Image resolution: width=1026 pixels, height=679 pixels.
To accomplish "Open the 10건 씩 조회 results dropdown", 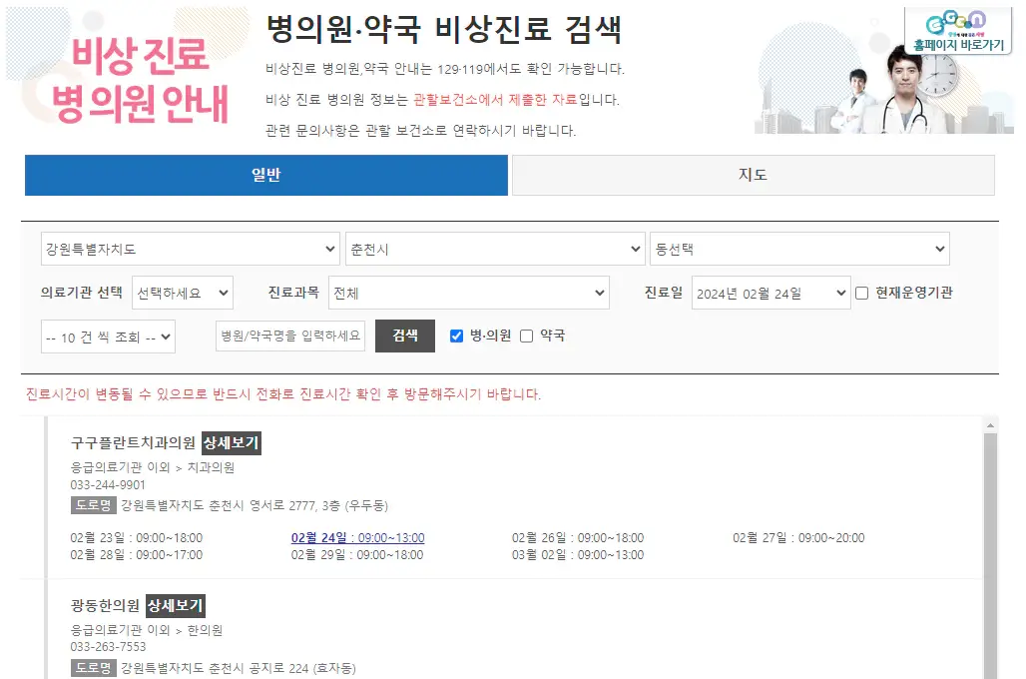I will (x=107, y=337).
